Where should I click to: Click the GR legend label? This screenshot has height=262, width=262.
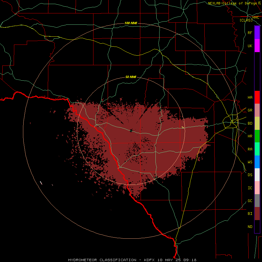pyautogui.click(x=250, y=110)
